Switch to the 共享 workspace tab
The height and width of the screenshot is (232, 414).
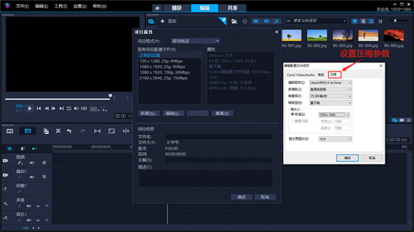[233, 8]
